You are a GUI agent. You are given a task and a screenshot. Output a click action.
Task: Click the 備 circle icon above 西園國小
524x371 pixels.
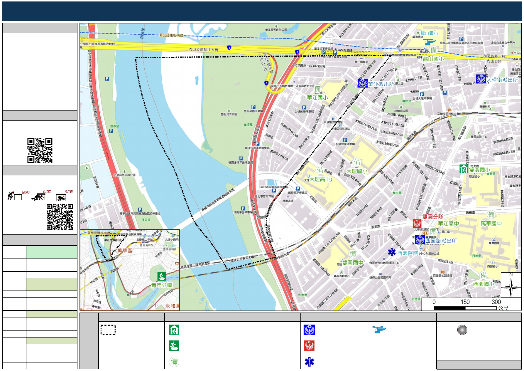click(484, 275)
